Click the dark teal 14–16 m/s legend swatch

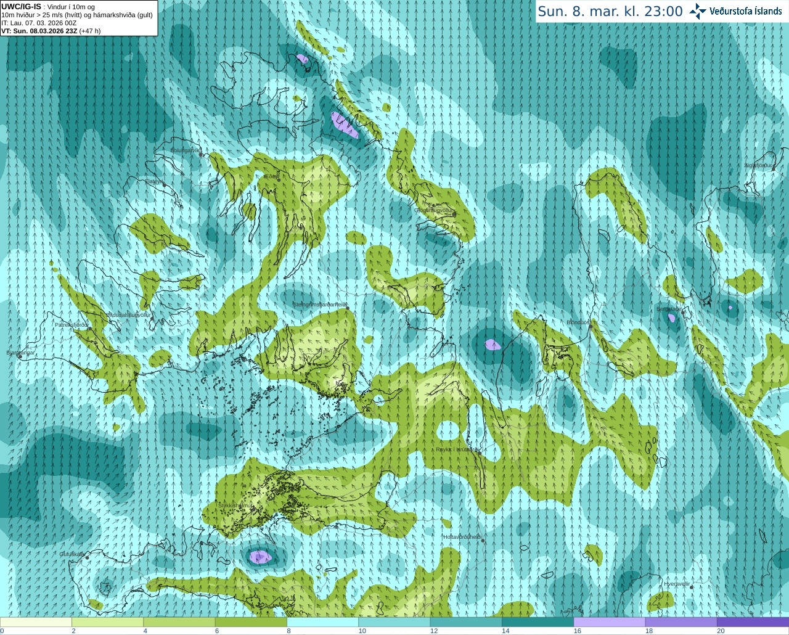538,622
